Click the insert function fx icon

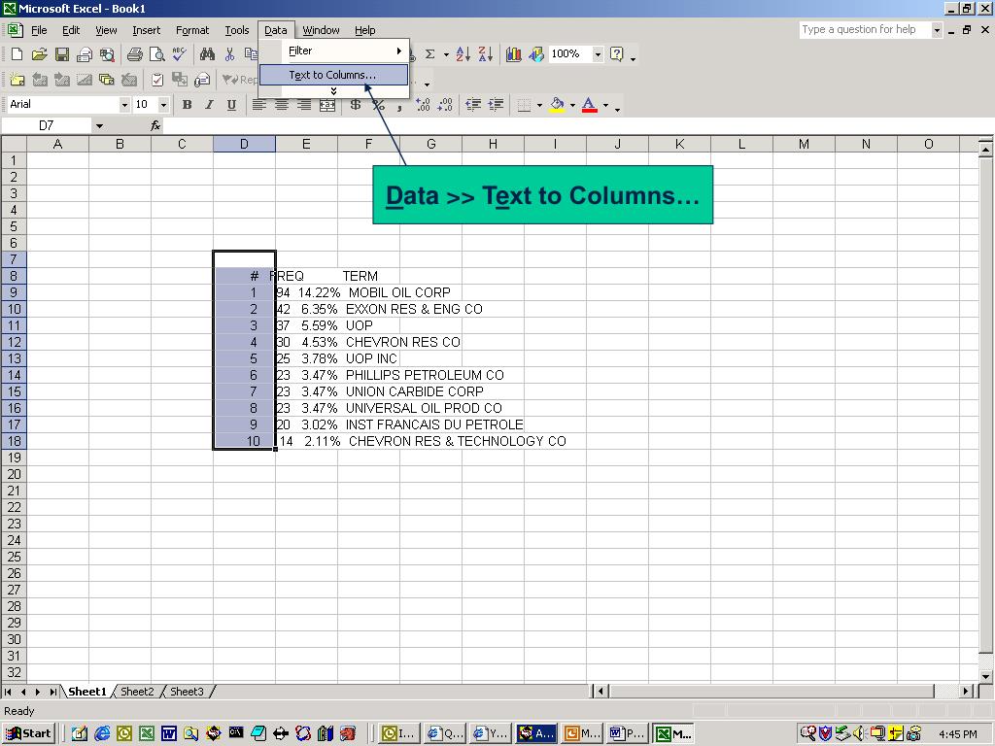pos(155,125)
